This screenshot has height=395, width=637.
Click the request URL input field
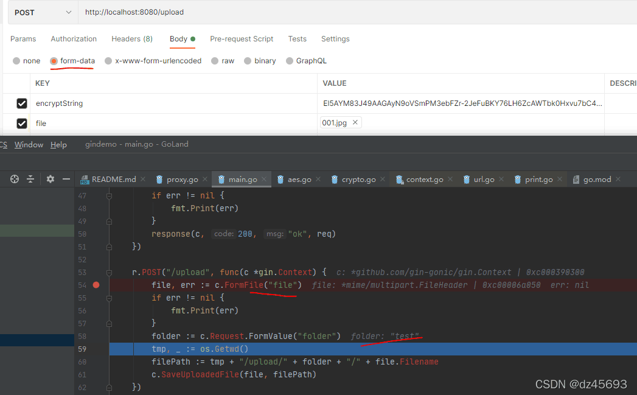[x=353, y=12]
